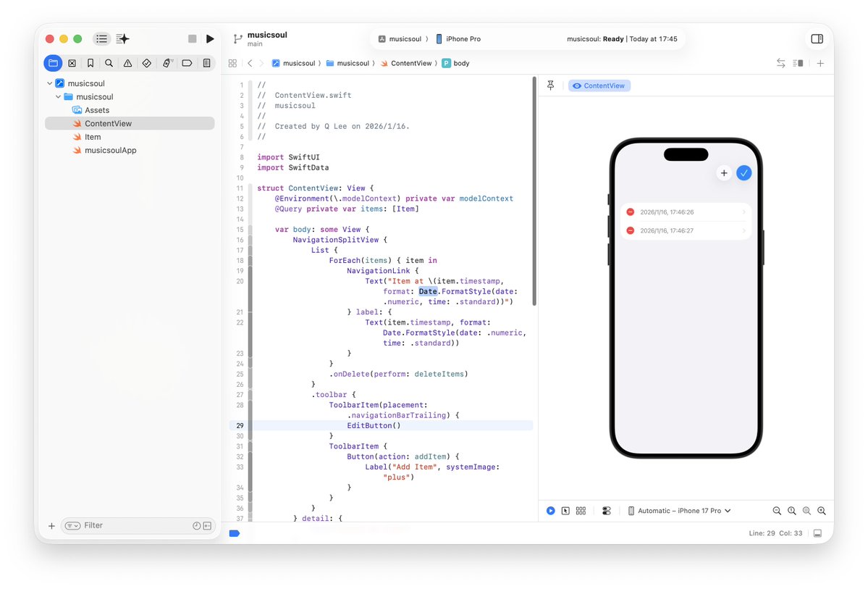Open the Issue navigator warning icon
This screenshot has height=589, width=868.
tap(127, 63)
